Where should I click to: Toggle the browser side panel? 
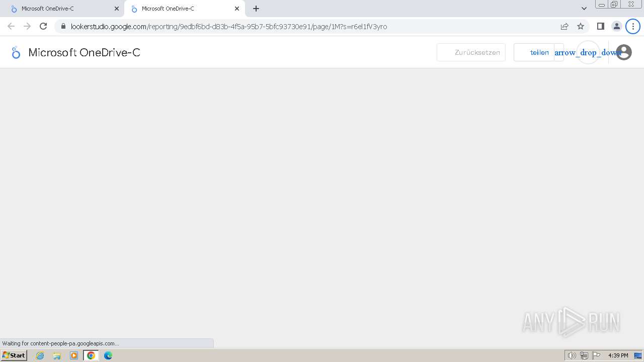point(601,26)
